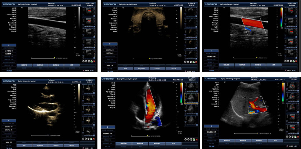Viewport: 301px width, 149px height.
Task: Click the EN language indicator in Thyroid panel
Action: [x=194, y=71]
